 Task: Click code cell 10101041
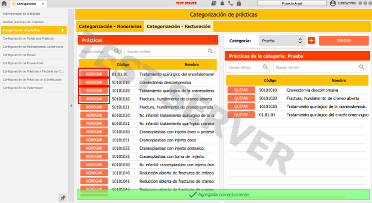(x=121, y=181)
